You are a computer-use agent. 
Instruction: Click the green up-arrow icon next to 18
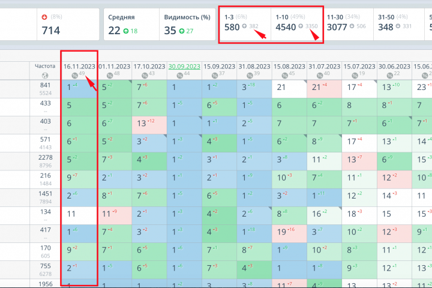coord(126,31)
